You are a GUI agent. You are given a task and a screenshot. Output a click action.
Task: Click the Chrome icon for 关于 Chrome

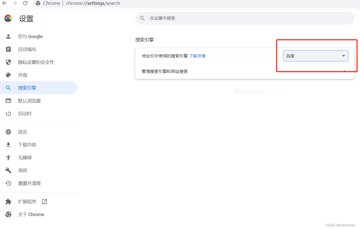click(8, 214)
